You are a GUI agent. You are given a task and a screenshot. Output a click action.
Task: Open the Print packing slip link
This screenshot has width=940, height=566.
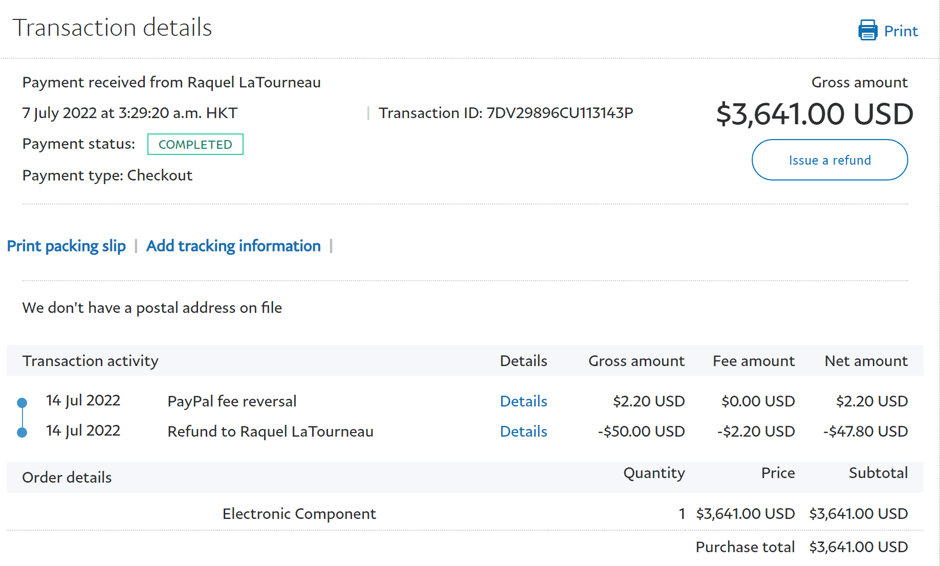click(x=67, y=246)
